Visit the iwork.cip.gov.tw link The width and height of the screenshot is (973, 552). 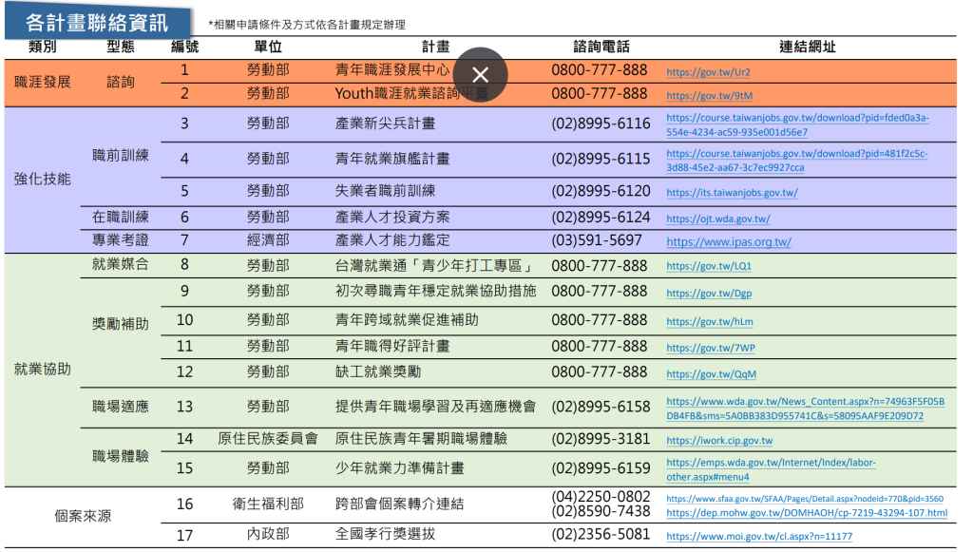[719, 441]
